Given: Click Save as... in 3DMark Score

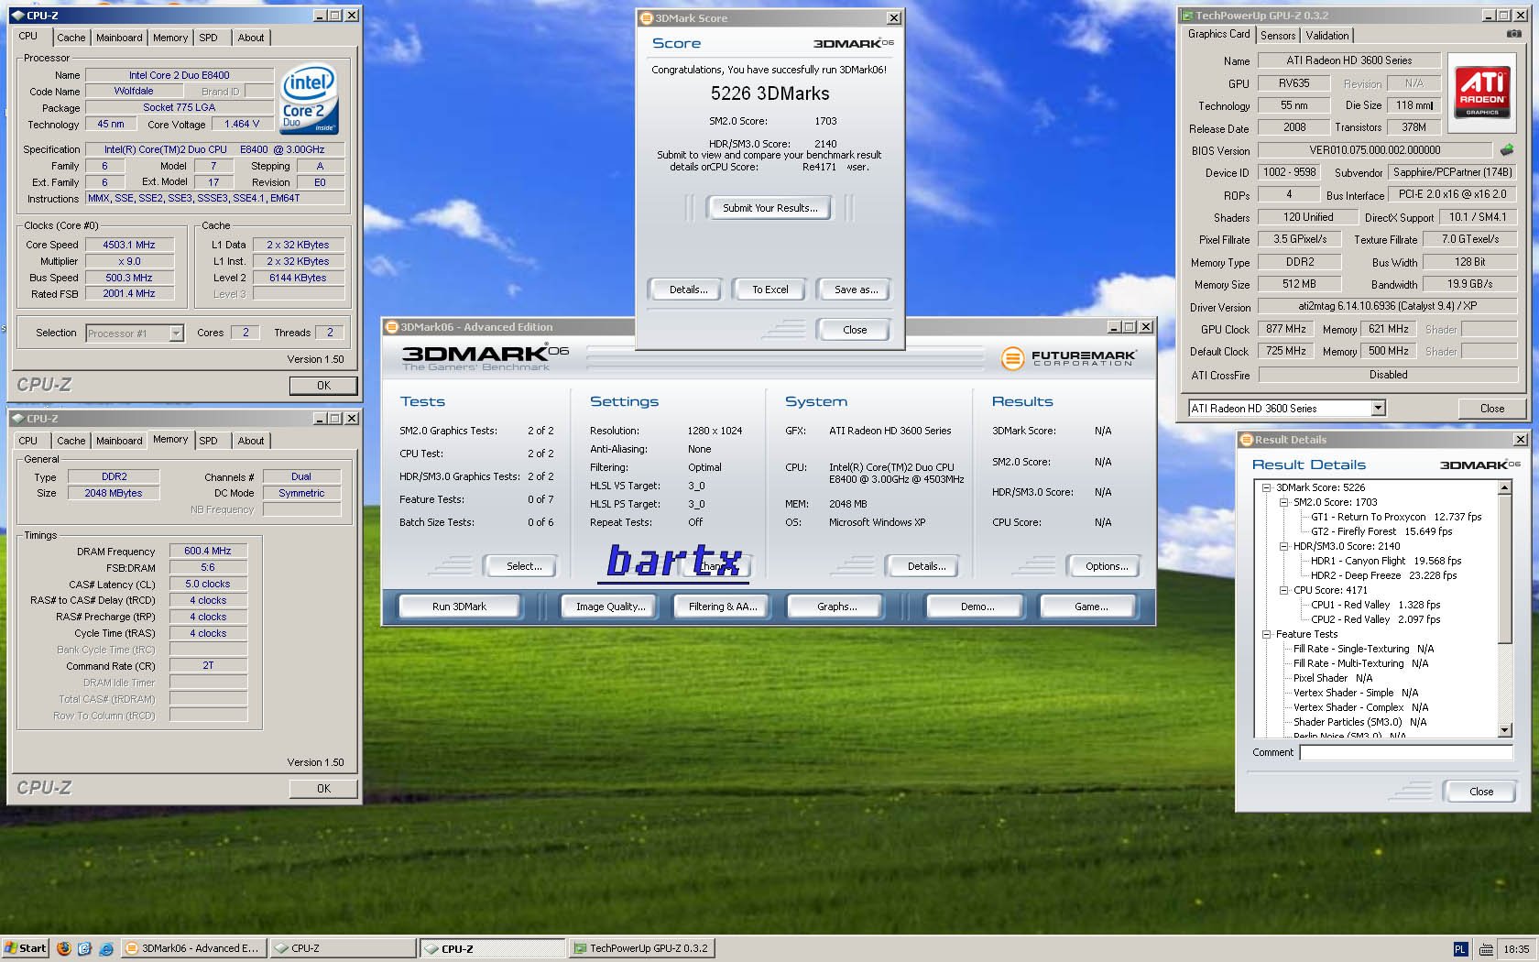Looking at the screenshot, I should (856, 290).
